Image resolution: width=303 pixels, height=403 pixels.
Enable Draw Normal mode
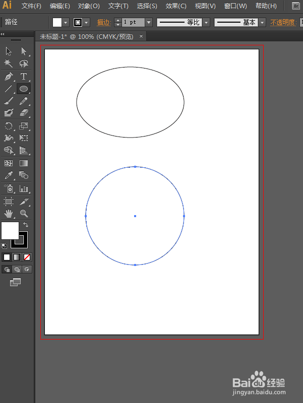pos(7,270)
